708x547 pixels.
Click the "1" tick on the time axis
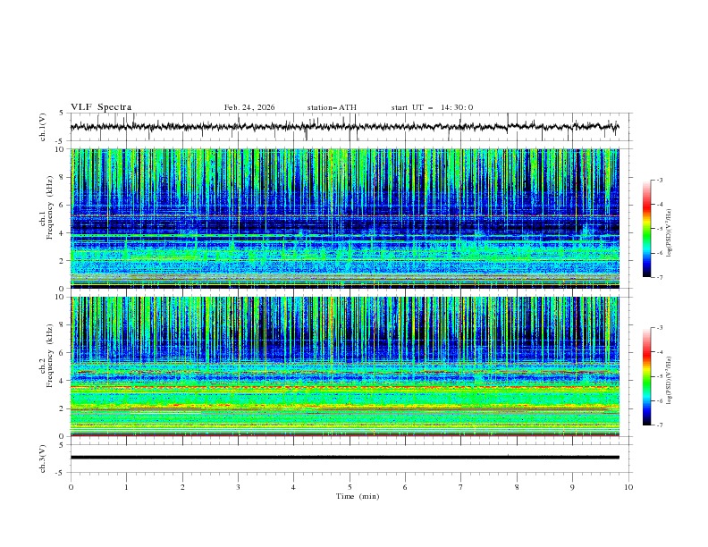coord(126,487)
